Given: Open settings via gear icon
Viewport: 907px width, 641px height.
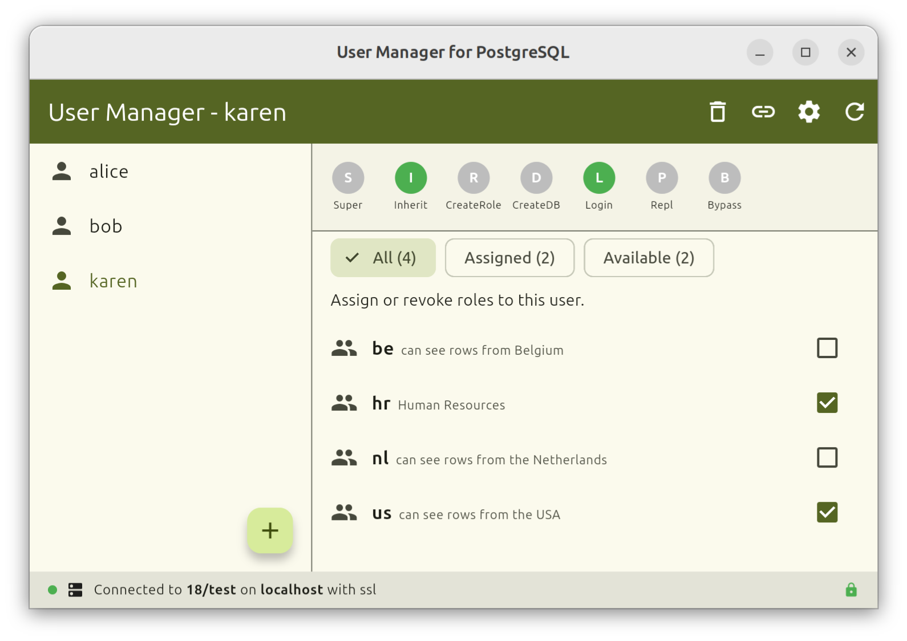Looking at the screenshot, I should click(809, 112).
